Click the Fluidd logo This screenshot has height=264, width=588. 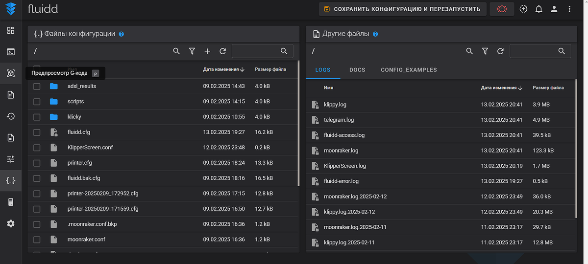pos(11,9)
